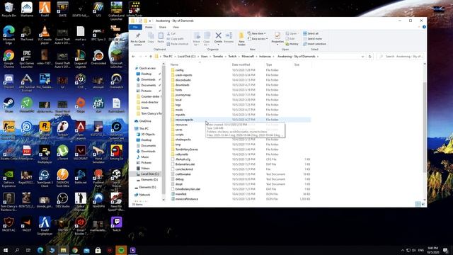Open the VLC media player desktop icon
Image resolution: width=453 pixels, height=255 pixels.
45,35
